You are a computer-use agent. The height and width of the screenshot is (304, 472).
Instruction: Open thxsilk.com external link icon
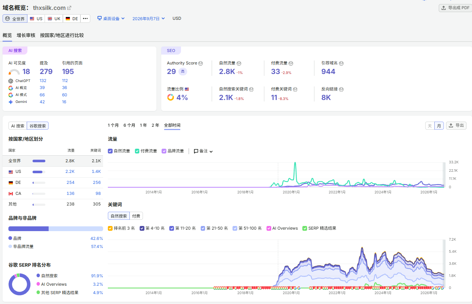click(69, 8)
